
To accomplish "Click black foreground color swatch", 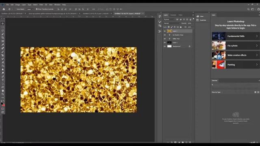I will tap(2, 104).
